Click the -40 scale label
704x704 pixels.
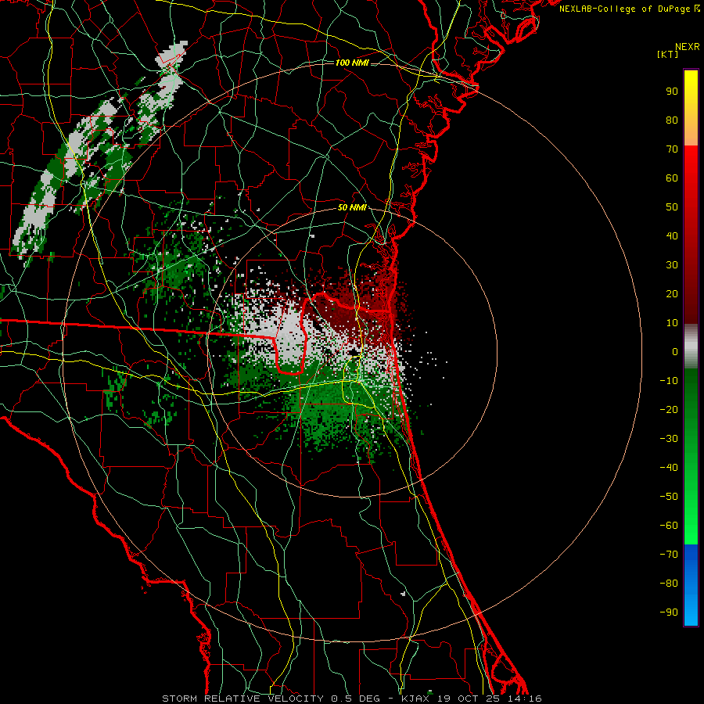coord(669,468)
